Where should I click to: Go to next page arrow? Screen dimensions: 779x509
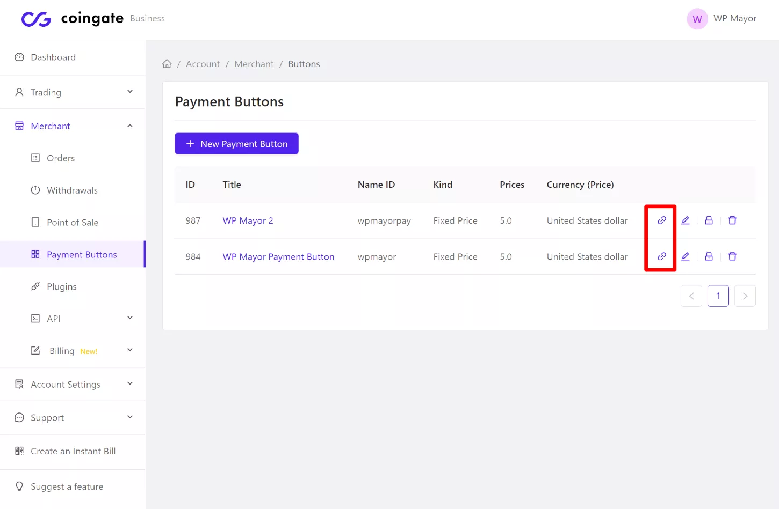[745, 296]
